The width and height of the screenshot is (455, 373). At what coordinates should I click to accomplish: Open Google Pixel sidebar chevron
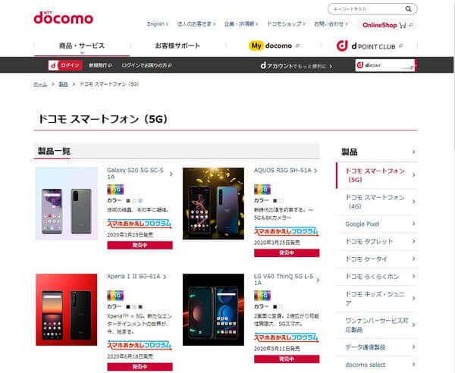coord(414,224)
